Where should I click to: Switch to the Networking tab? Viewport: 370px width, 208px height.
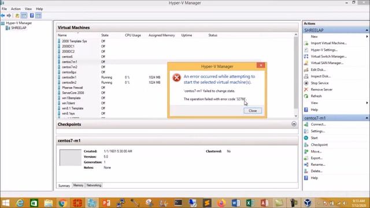pyautogui.click(x=94, y=185)
